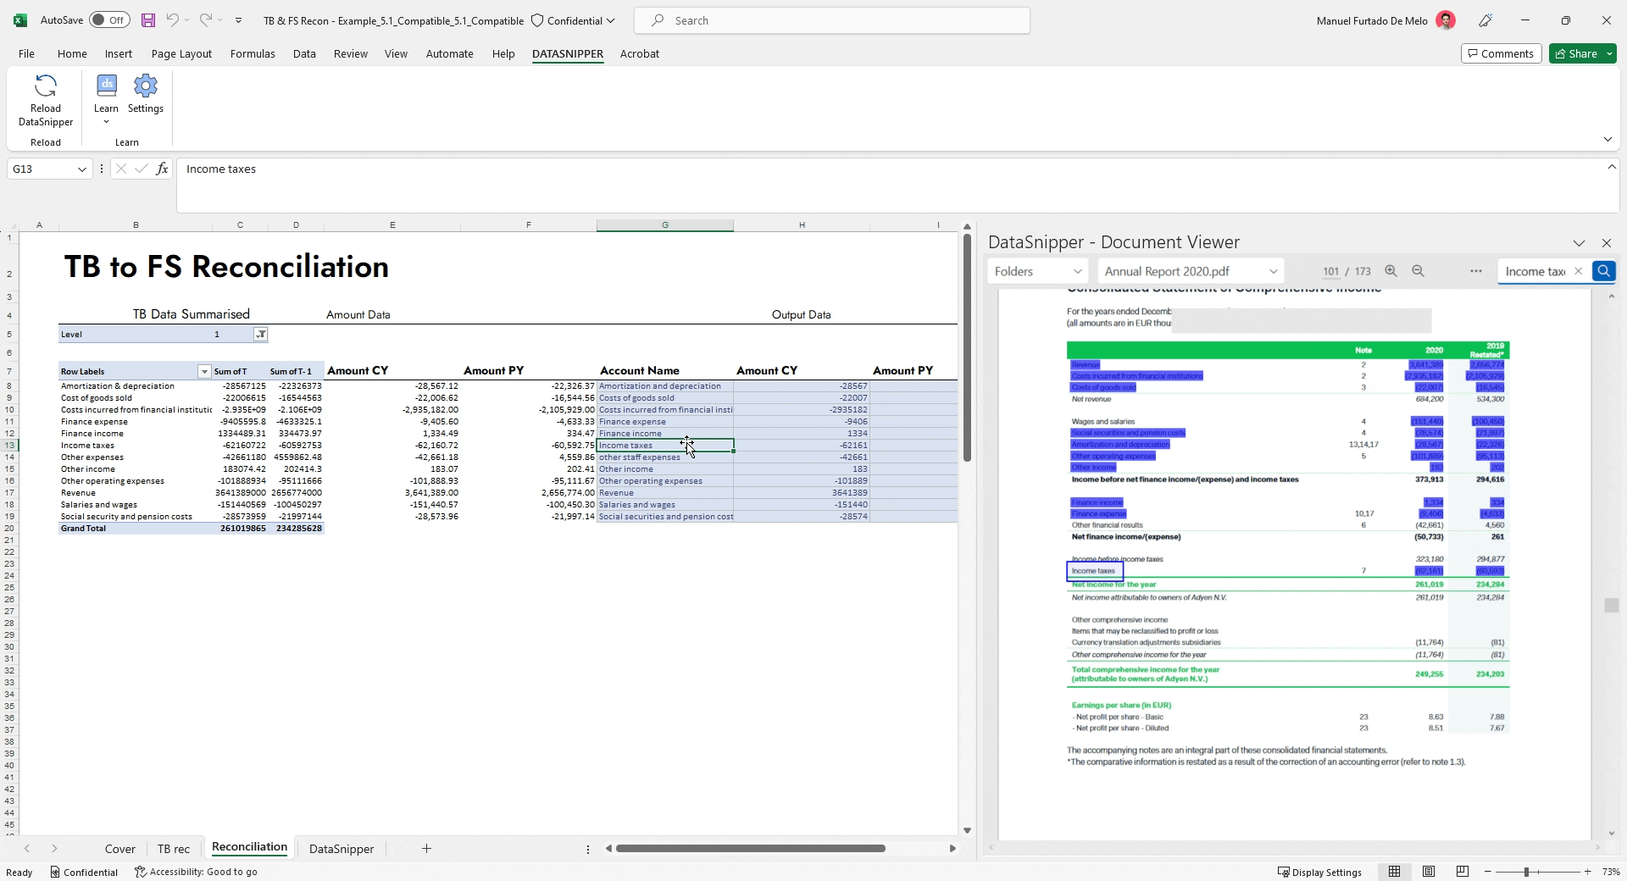Zoom out in the document viewer
Image resolution: width=1627 pixels, height=881 pixels.
pyautogui.click(x=1418, y=271)
